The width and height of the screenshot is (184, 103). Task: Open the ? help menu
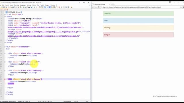click(56, 5)
